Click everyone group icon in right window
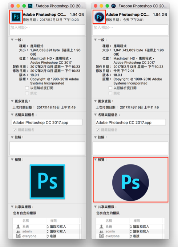The width and height of the screenshot is (178, 247). (x=101, y=236)
